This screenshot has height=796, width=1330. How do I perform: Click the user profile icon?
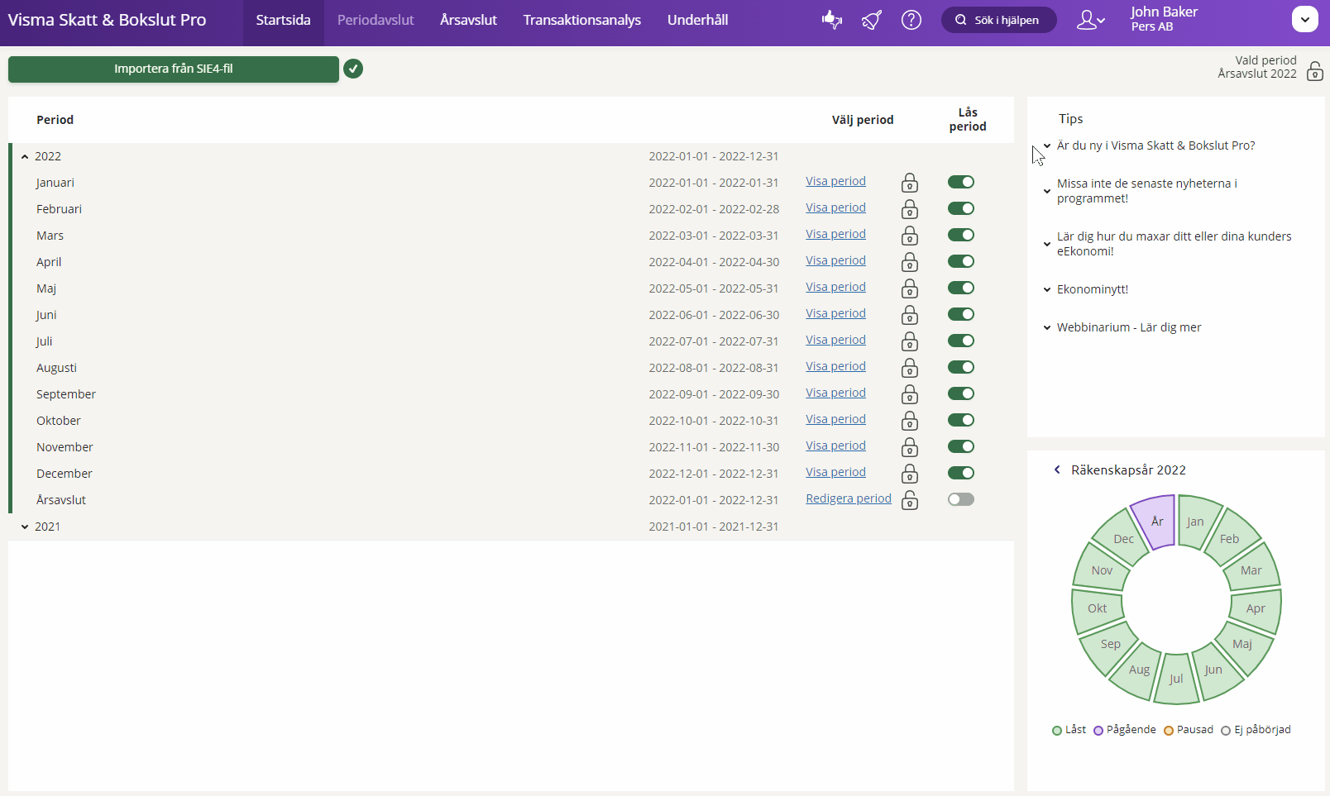[1090, 20]
